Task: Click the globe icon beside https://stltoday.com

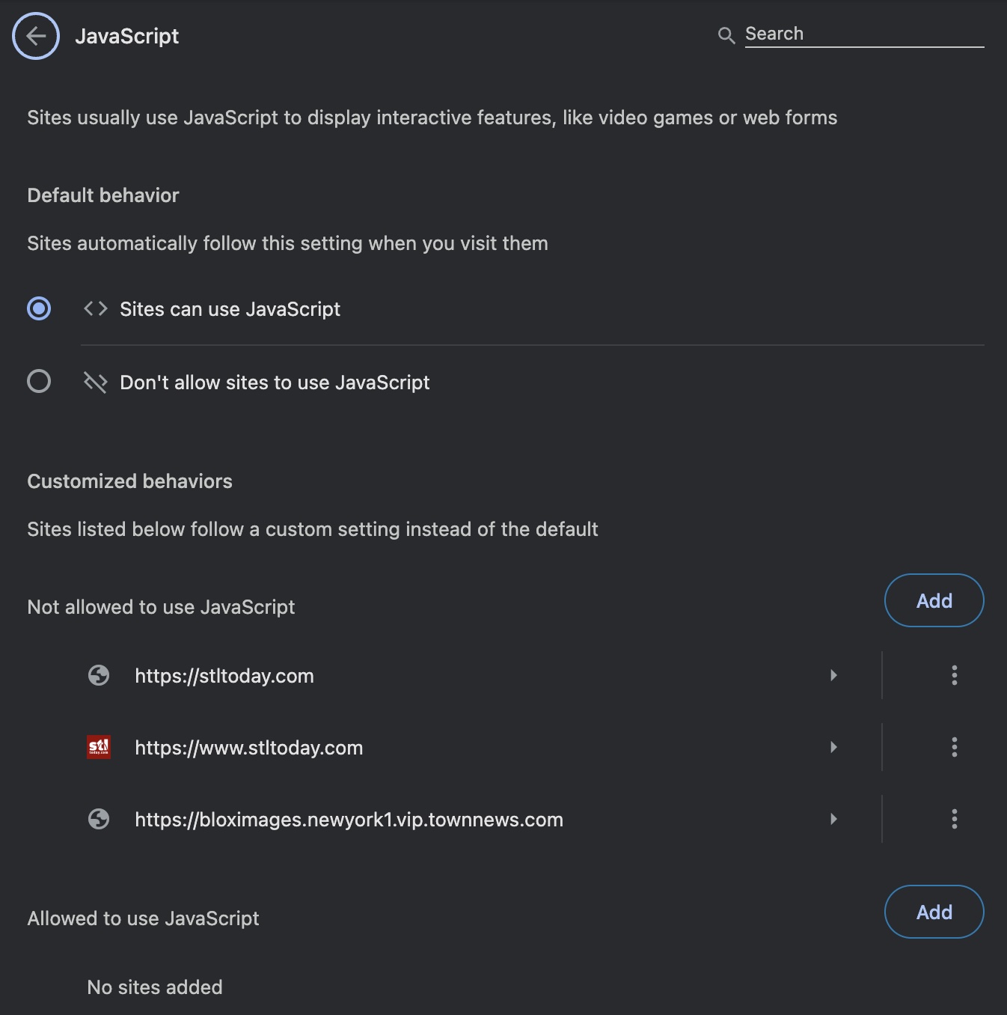Action: (99, 675)
